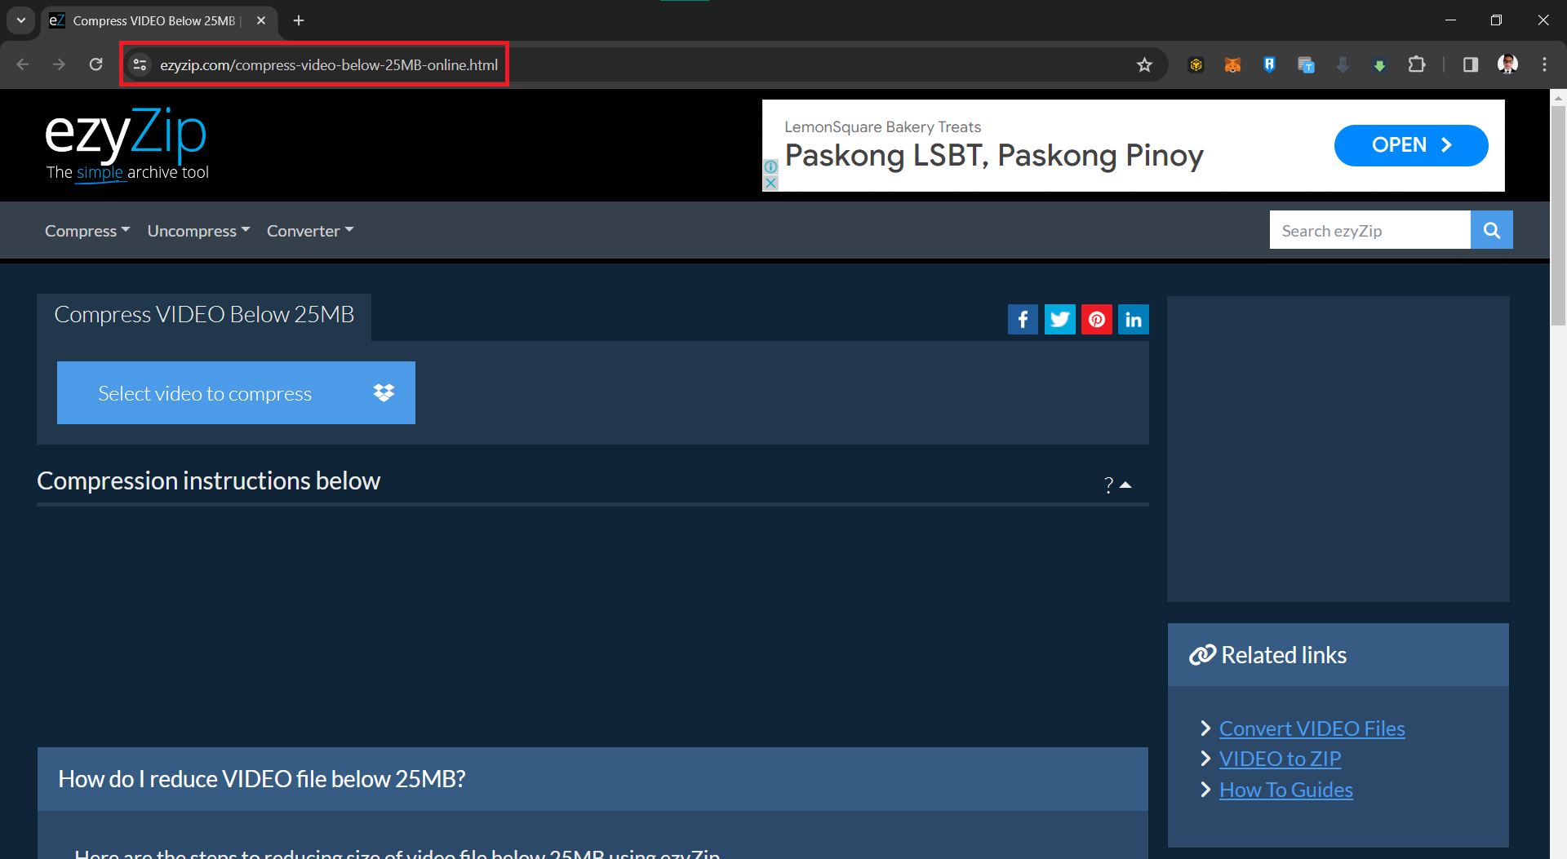Open the MetaMask extension
Viewport: 1567px width, 859px height.
point(1232,64)
